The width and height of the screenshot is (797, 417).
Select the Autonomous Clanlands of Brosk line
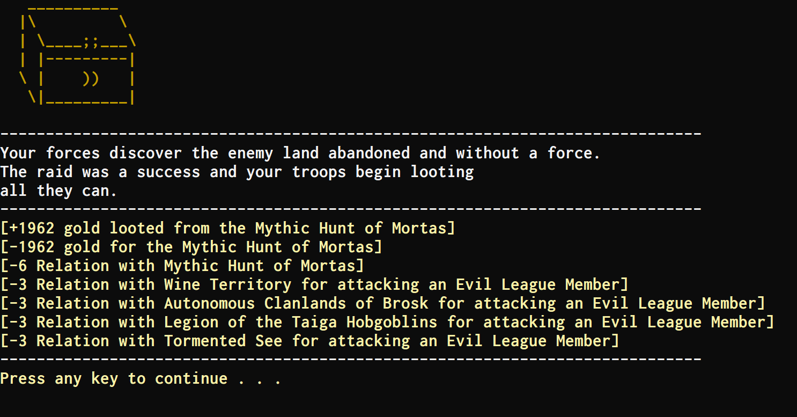(382, 303)
